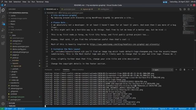
Task: Maximize the terminal panel size
Action: click(x=189, y=70)
